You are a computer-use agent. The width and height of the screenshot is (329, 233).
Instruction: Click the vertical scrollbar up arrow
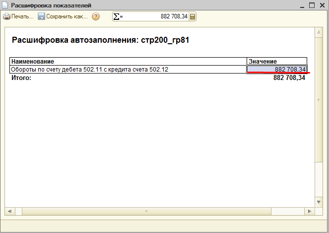tap(318, 33)
